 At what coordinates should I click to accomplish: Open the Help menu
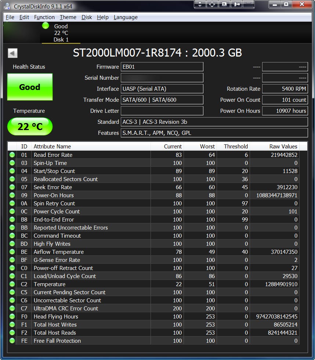point(102,17)
